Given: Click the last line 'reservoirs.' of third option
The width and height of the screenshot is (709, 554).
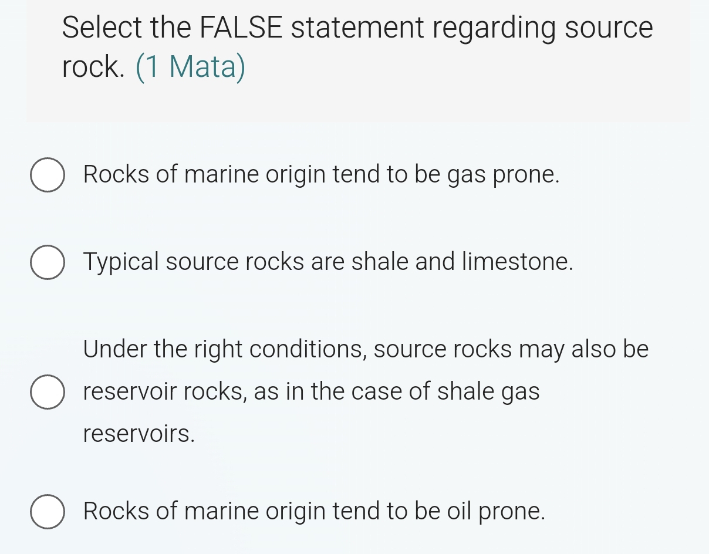Looking at the screenshot, I should point(139,434).
